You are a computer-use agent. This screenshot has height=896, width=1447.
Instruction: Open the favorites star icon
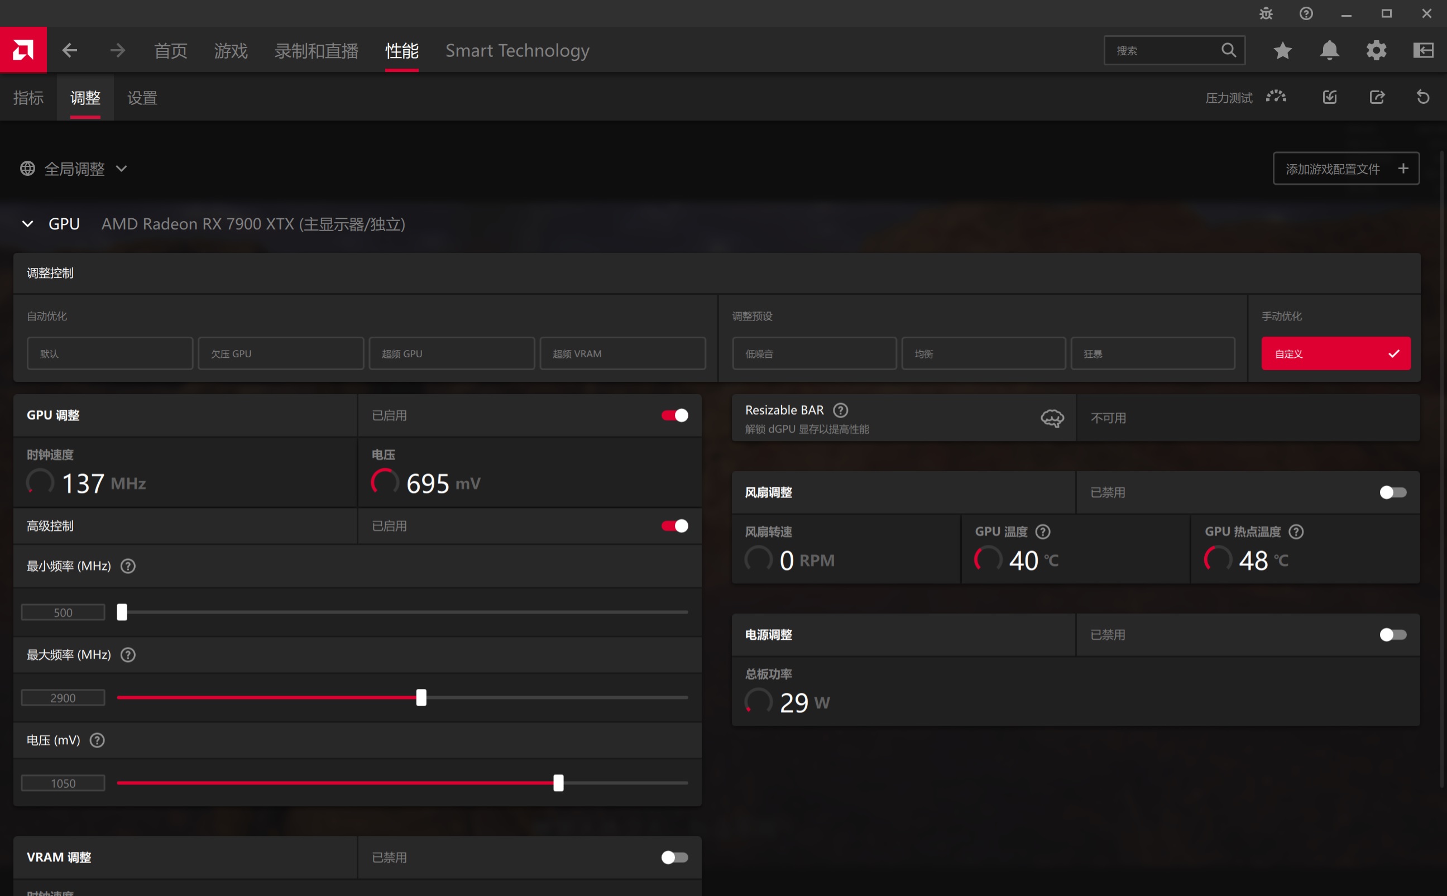click(x=1282, y=50)
